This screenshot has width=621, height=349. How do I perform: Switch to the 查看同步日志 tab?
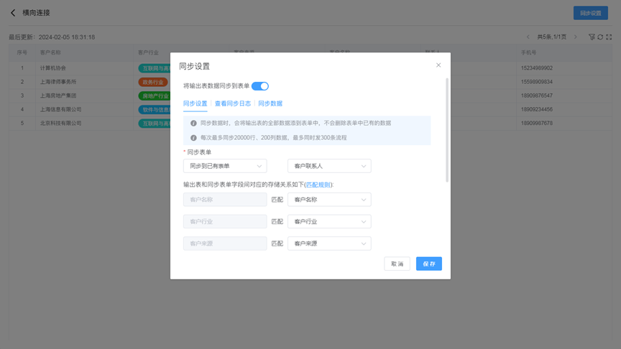(x=233, y=103)
